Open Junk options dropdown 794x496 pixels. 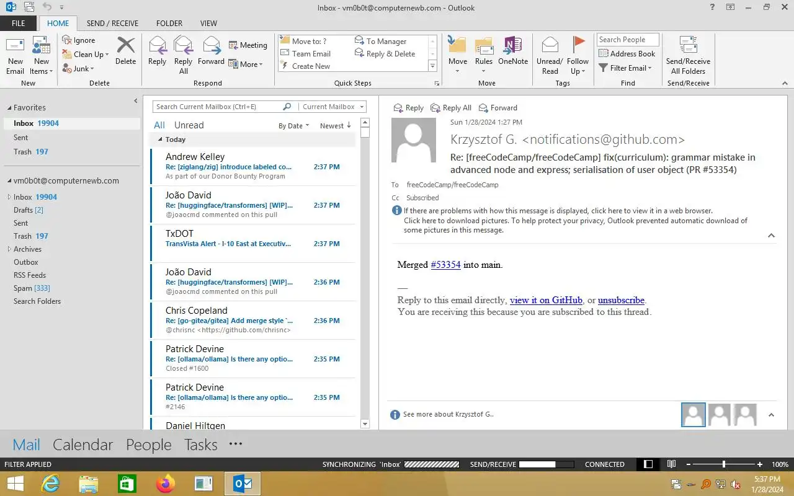79,69
